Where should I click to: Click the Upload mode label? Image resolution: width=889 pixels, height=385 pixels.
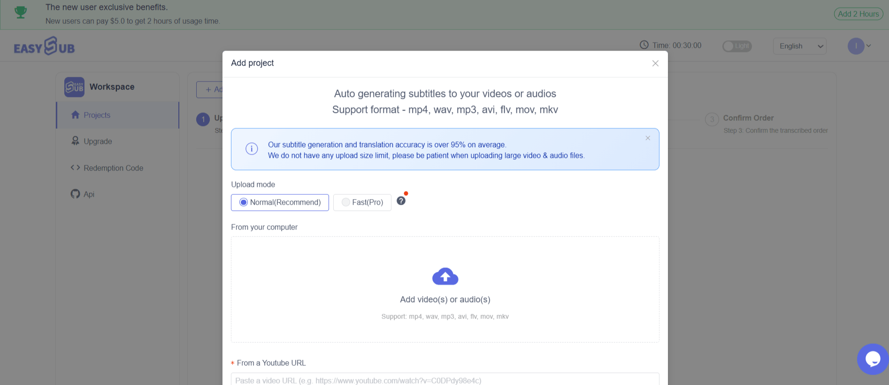(253, 185)
